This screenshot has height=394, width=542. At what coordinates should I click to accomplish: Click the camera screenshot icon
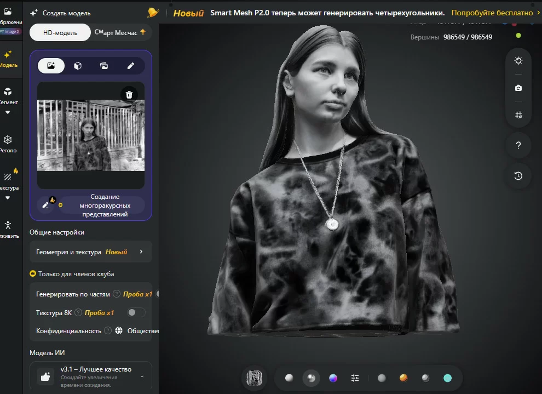point(518,88)
